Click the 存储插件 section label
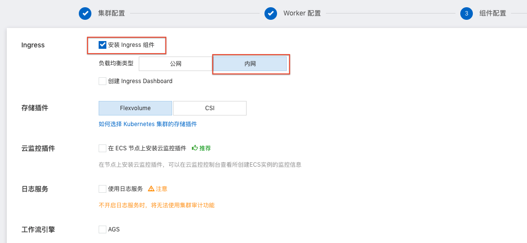This screenshot has width=527, height=243. pyautogui.click(x=35, y=108)
